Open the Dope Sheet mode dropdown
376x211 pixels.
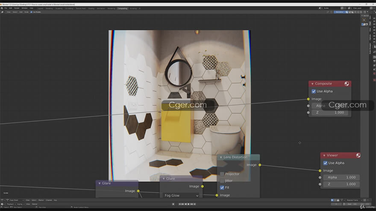click(x=15, y=200)
